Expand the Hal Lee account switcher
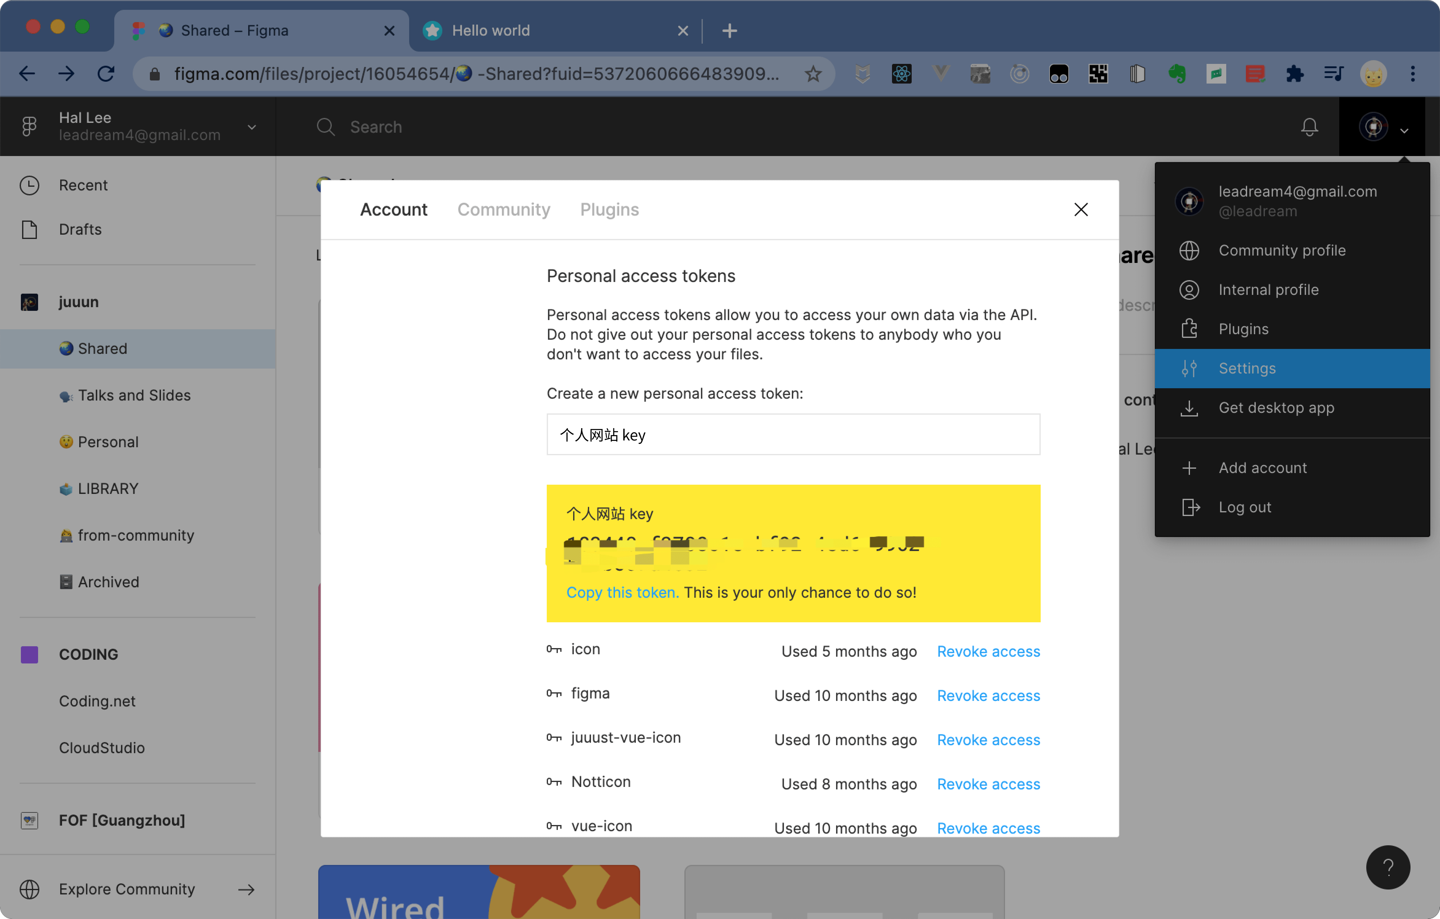The height and width of the screenshot is (919, 1440). [x=252, y=127]
